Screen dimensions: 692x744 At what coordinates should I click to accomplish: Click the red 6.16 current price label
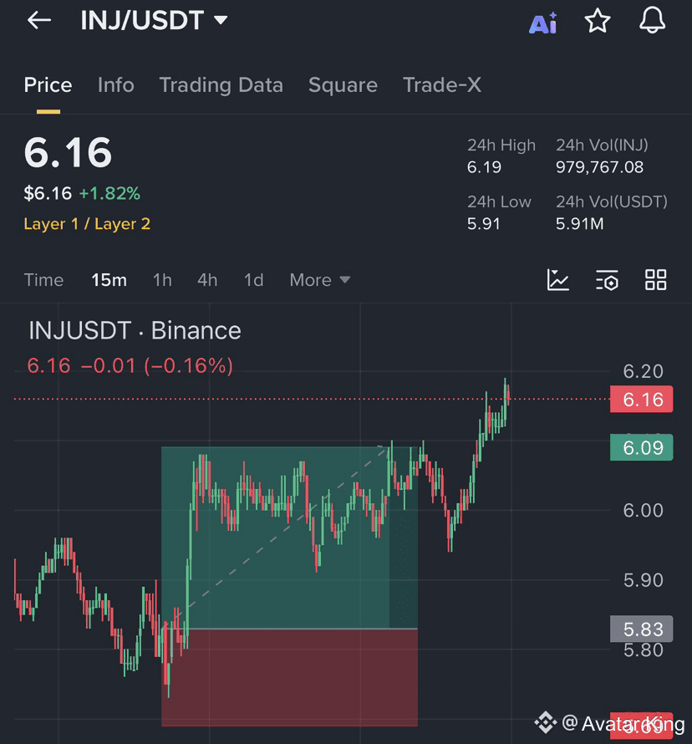pyautogui.click(x=642, y=400)
